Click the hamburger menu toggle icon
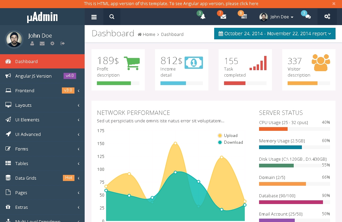This screenshot has width=342, height=222. (94, 17)
